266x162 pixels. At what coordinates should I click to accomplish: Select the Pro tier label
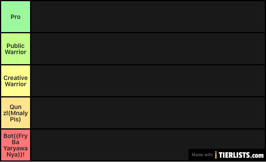tap(15, 17)
